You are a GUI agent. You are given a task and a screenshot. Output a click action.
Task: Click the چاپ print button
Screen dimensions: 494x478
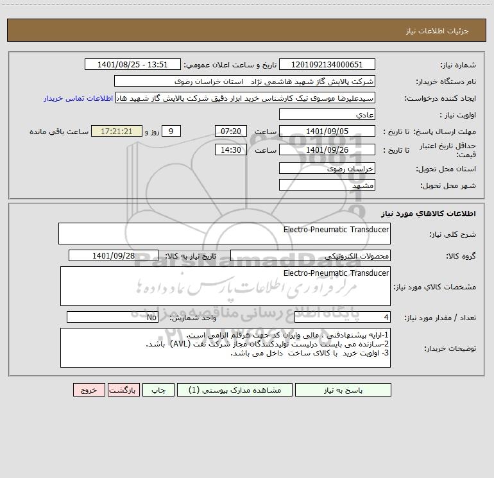[x=158, y=389]
